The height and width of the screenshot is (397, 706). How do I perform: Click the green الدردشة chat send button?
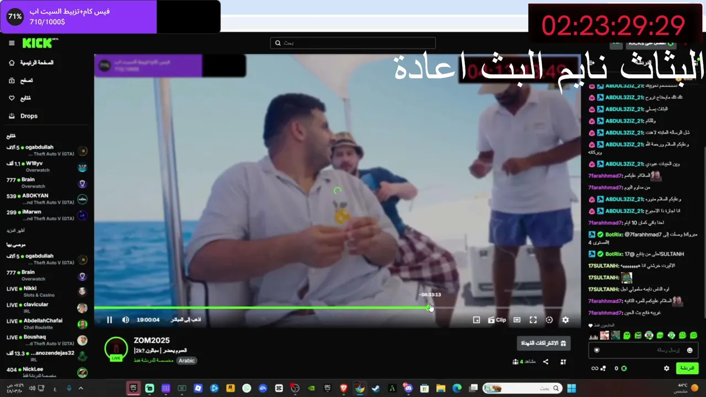coord(687,368)
